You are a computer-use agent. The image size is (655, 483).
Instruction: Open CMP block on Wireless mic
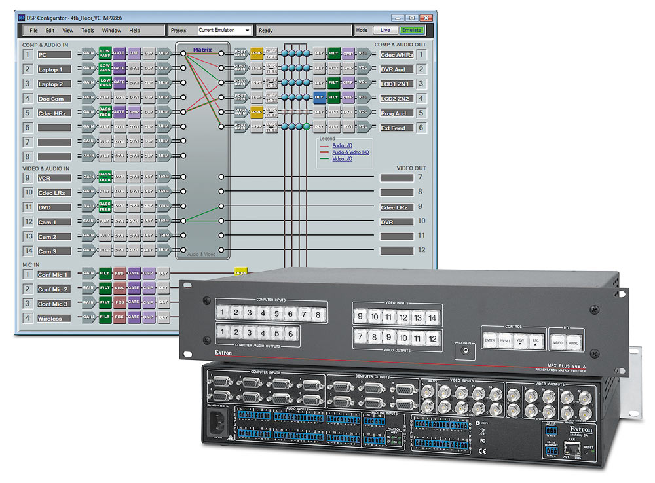[x=148, y=317]
